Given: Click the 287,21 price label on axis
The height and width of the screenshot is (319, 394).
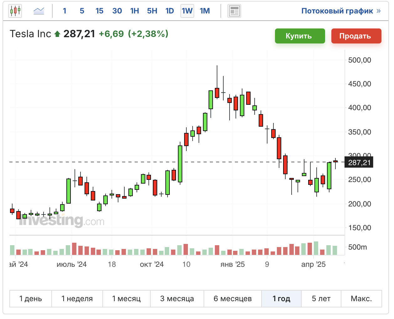Looking at the screenshot, I should pyautogui.click(x=359, y=162).
